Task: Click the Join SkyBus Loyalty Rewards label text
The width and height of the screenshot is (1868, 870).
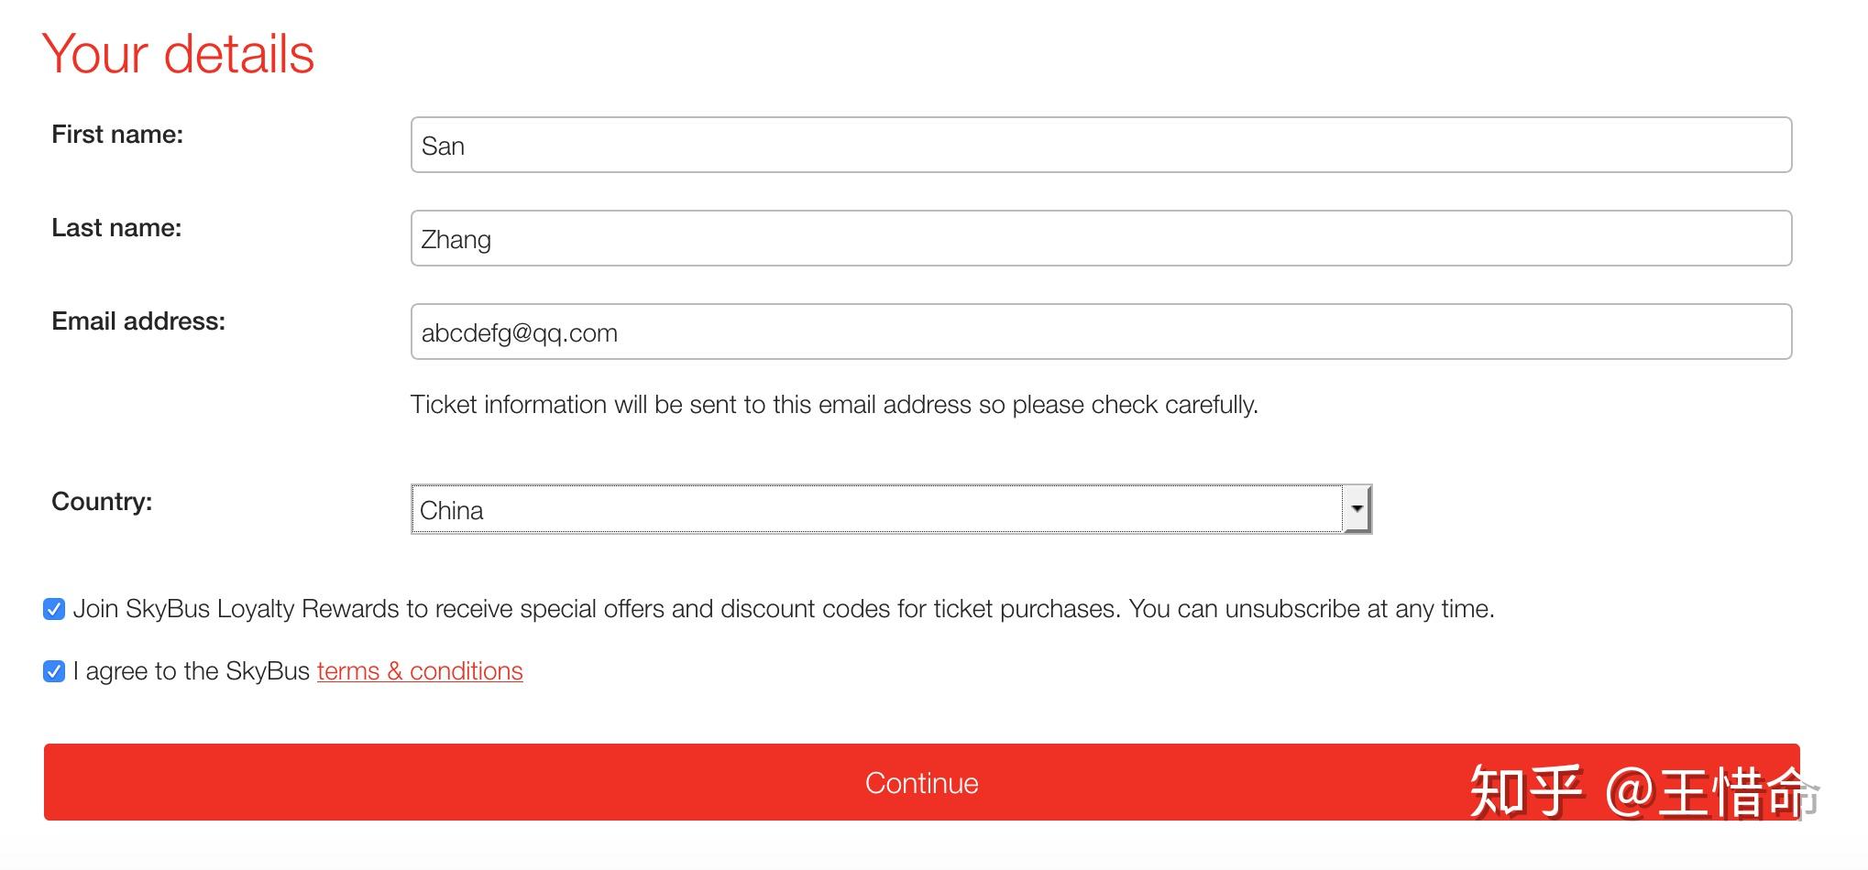Action: coord(783,609)
